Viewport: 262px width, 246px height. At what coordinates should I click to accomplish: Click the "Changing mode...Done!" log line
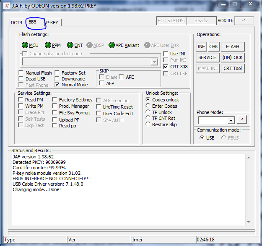pos(37,189)
